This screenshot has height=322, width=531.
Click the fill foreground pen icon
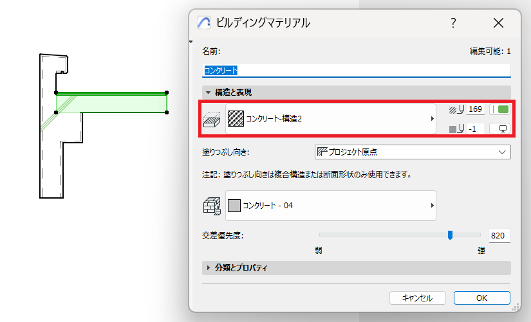coord(456,110)
